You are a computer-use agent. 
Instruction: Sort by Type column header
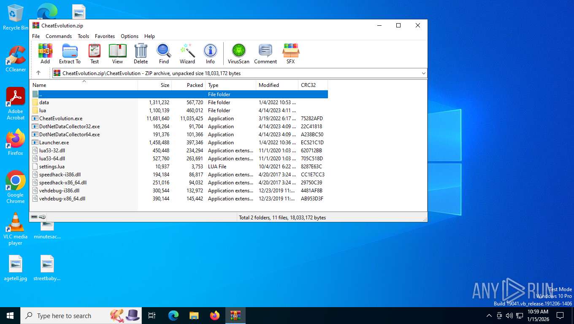(x=230, y=85)
